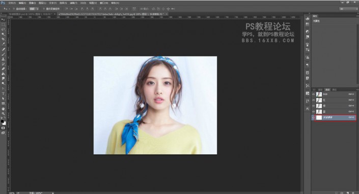This screenshot has width=359, height=194.
Task: Select the Eyedropper tool
Action: point(3,44)
